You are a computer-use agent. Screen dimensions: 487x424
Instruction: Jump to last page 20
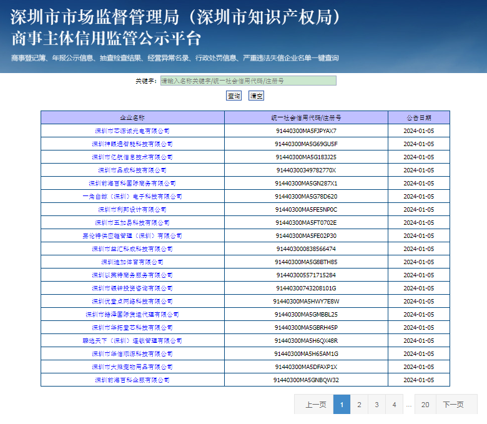tap(425, 405)
